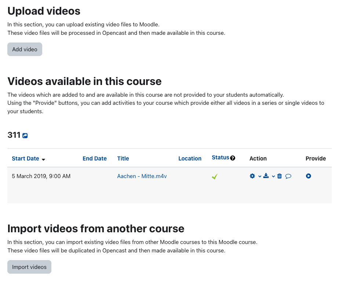Toggle Start Date sort direction caret
The height and width of the screenshot is (281, 345).
(43, 160)
